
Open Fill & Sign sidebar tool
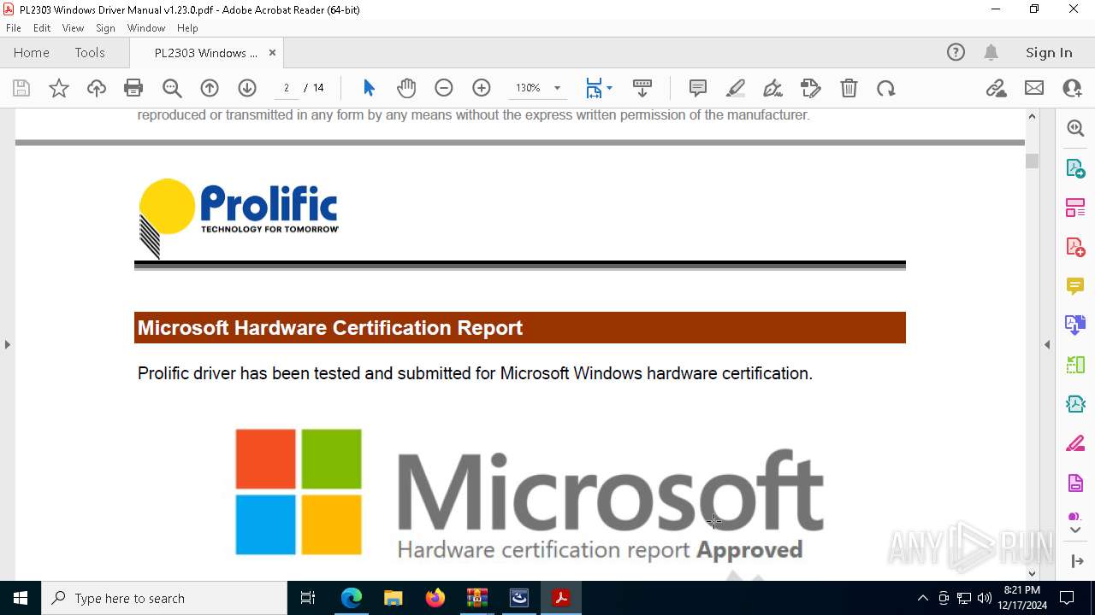[1075, 443]
